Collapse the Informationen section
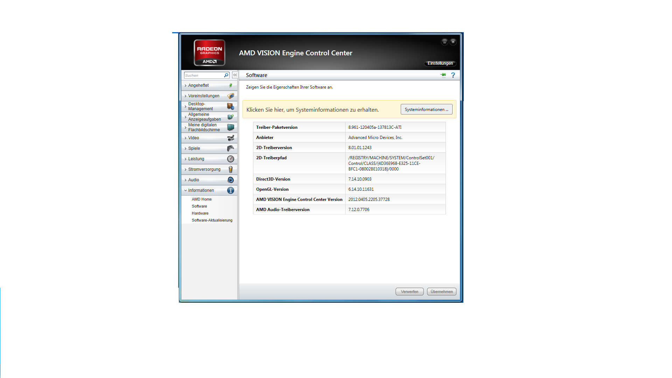This screenshot has height=378, width=672. [x=201, y=190]
